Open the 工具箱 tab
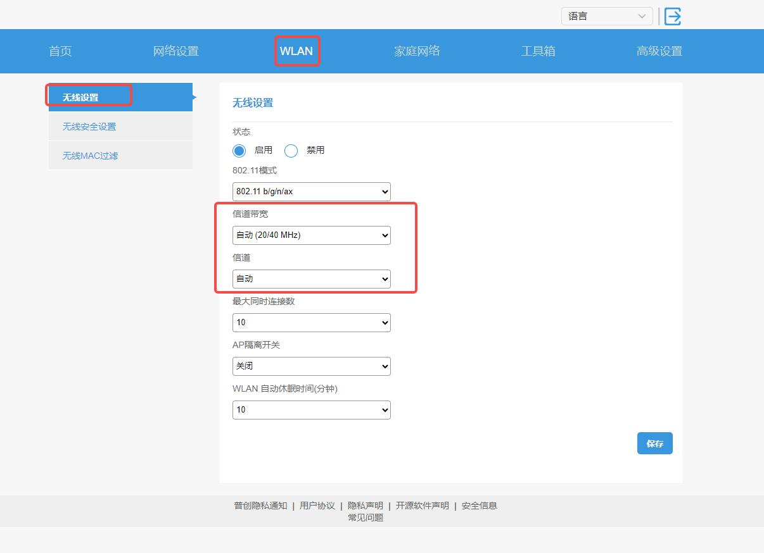Screen dimensions: 764x553 coord(538,51)
